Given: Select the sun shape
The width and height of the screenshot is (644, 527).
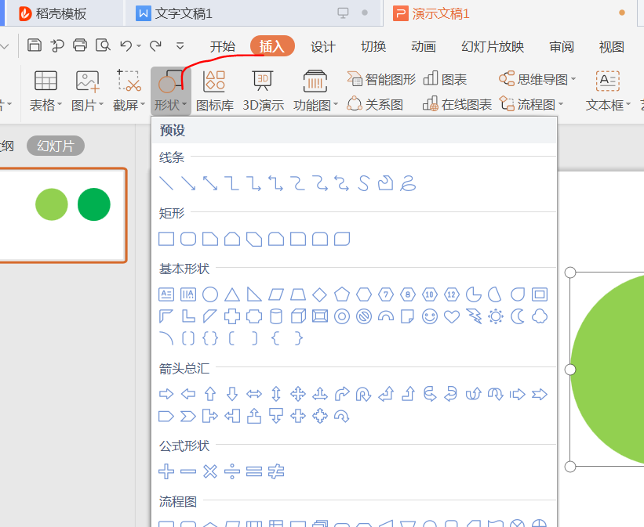Looking at the screenshot, I should 496,316.
